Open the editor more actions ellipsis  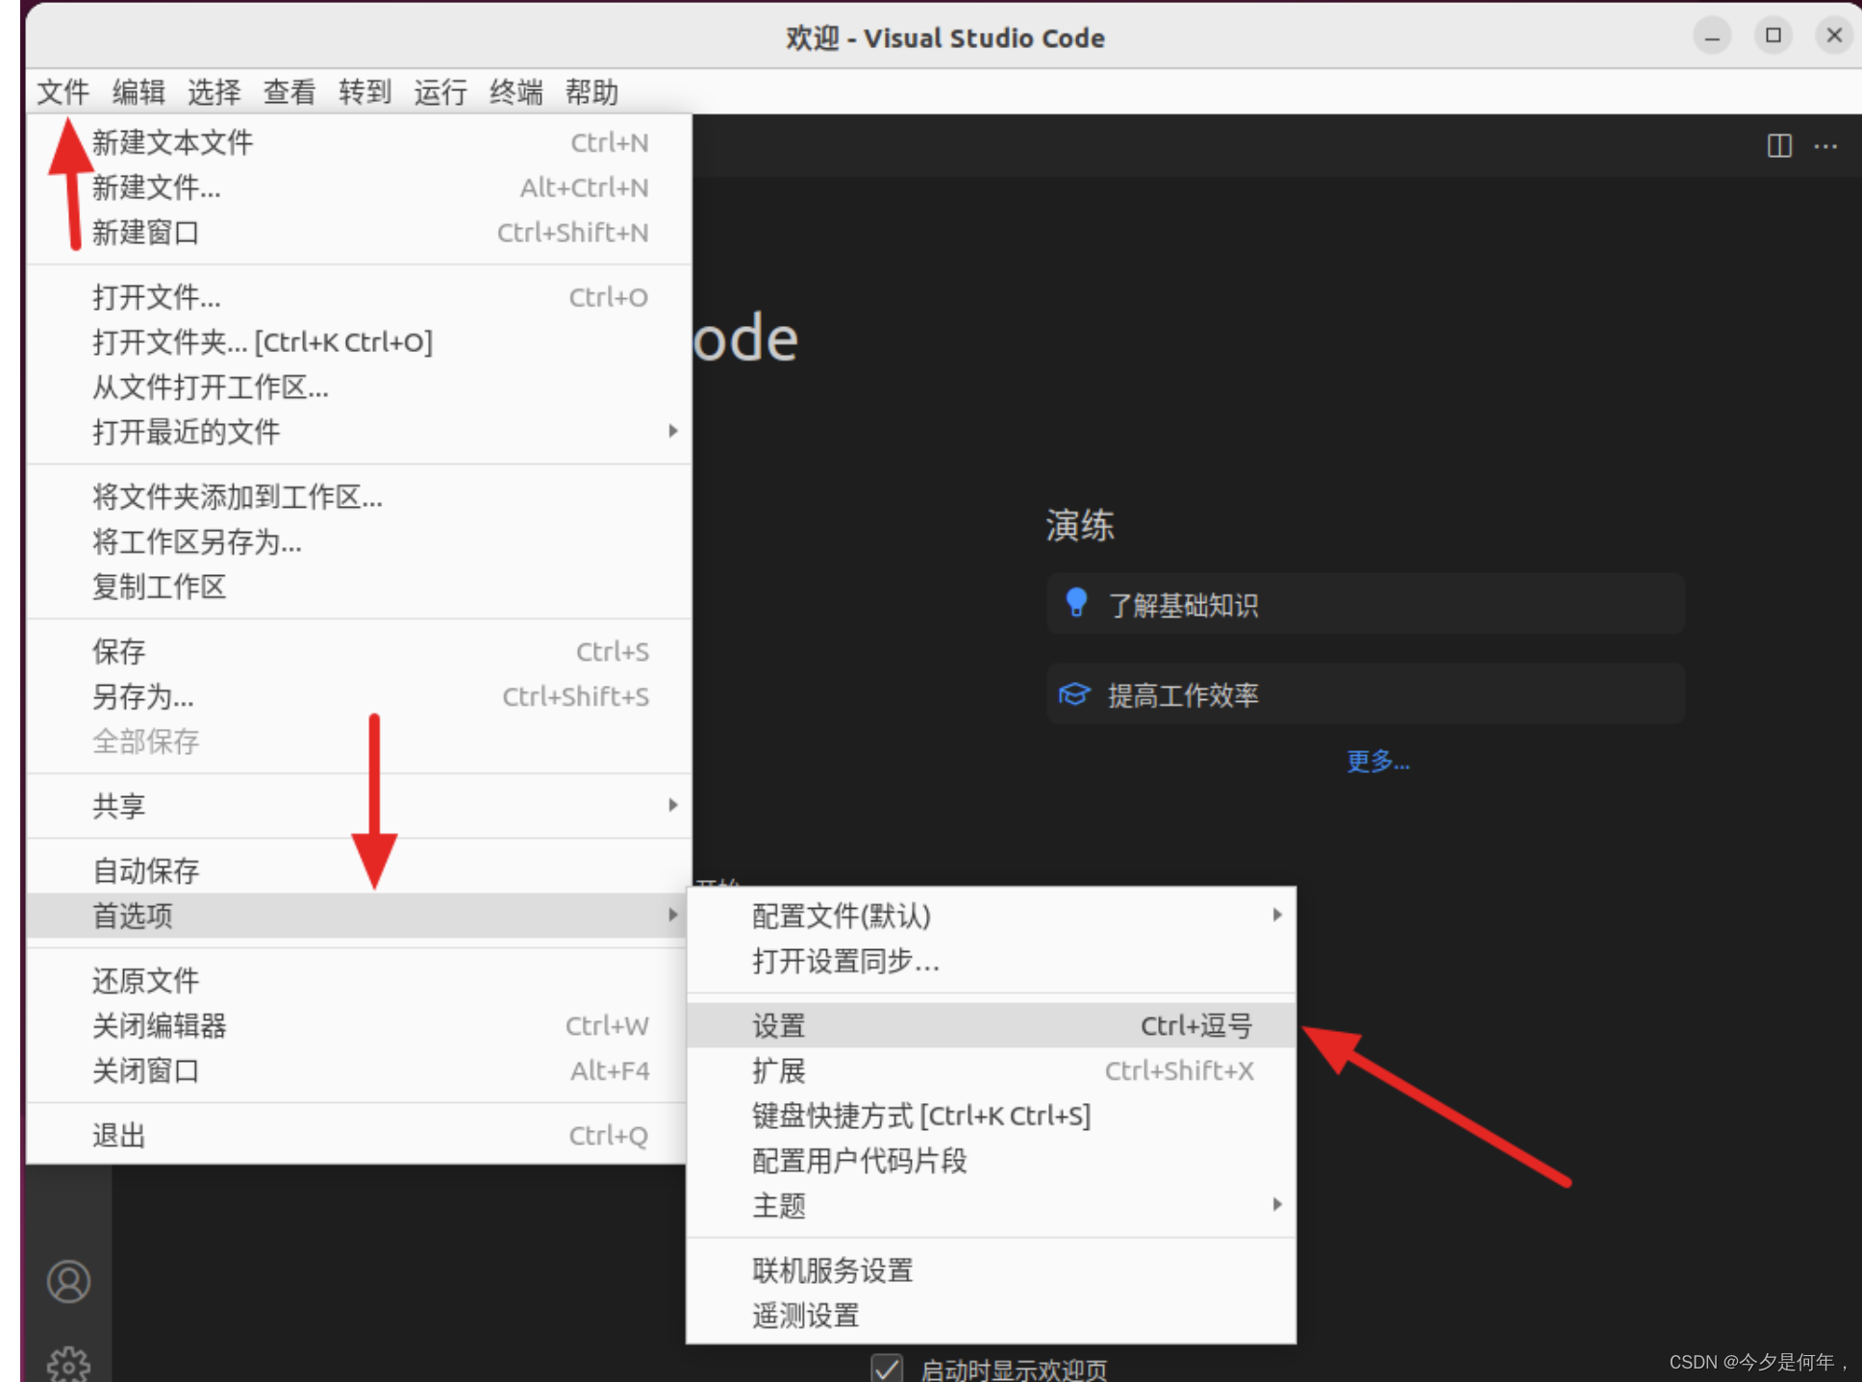click(1824, 146)
